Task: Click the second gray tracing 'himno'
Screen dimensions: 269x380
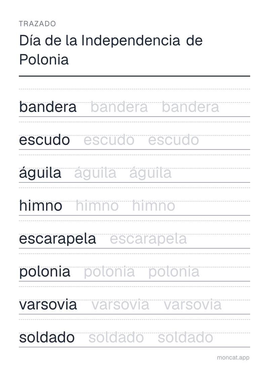Action: click(154, 206)
